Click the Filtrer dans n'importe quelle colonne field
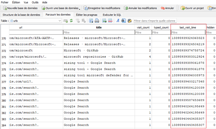 tap(155, 21)
